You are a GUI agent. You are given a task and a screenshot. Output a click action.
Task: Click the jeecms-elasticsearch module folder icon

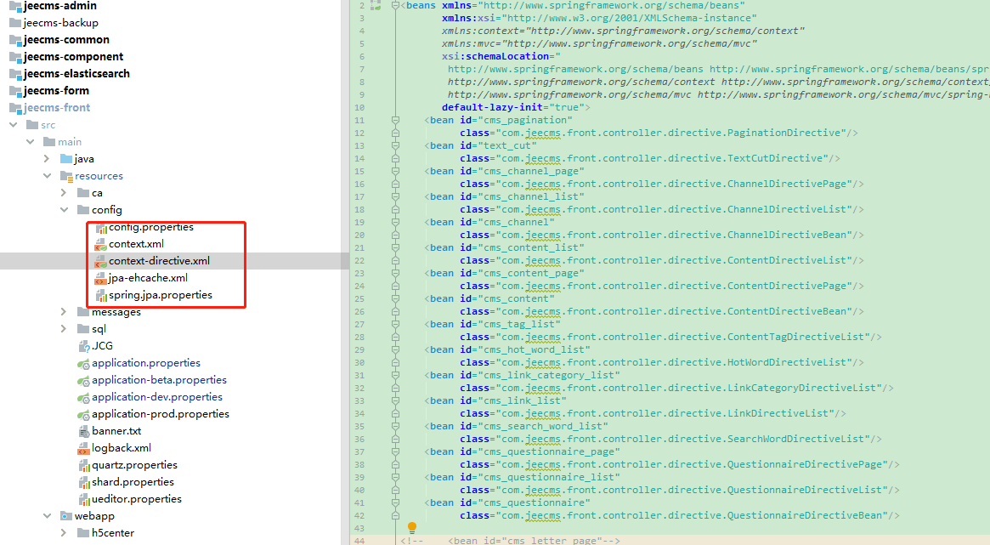[x=16, y=74]
